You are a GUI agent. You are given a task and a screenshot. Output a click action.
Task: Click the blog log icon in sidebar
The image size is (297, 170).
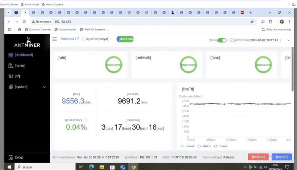(11, 158)
